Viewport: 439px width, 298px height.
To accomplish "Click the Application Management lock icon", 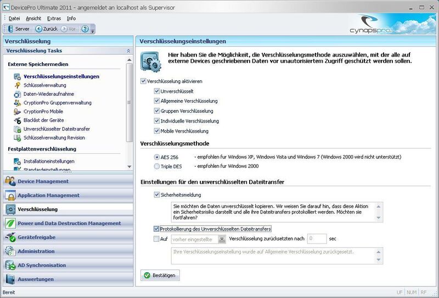I will pos(10,195).
